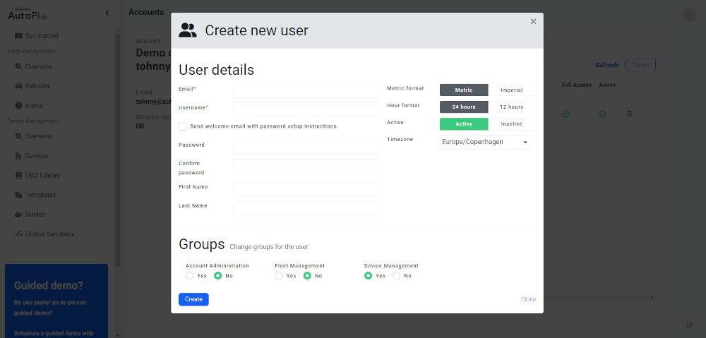Set user status to Active
706x338 pixels.
point(464,123)
